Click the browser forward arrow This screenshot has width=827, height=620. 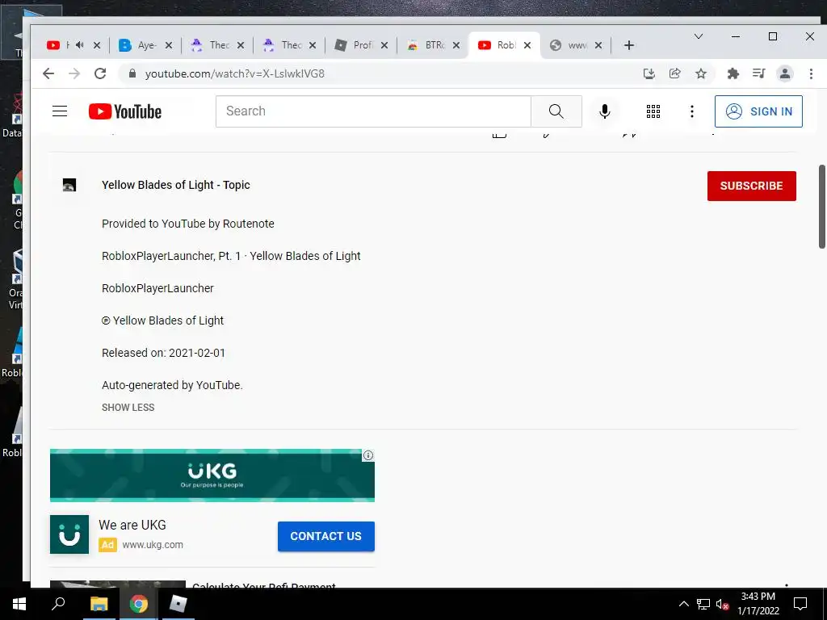[74, 73]
